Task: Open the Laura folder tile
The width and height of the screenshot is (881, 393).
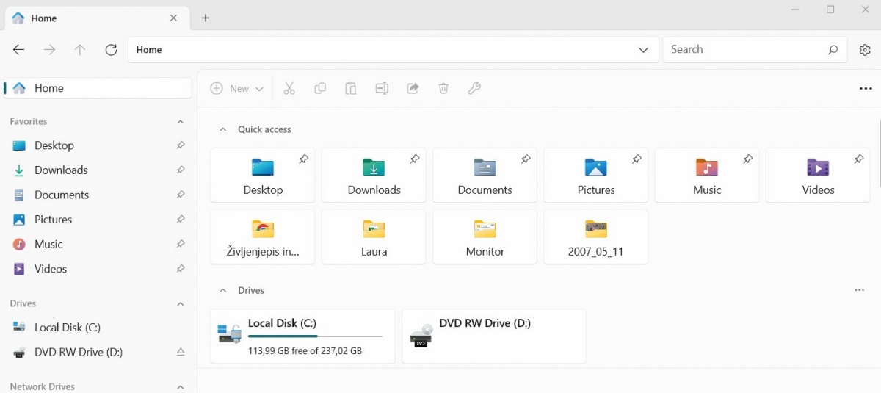Action: (374, 237)
